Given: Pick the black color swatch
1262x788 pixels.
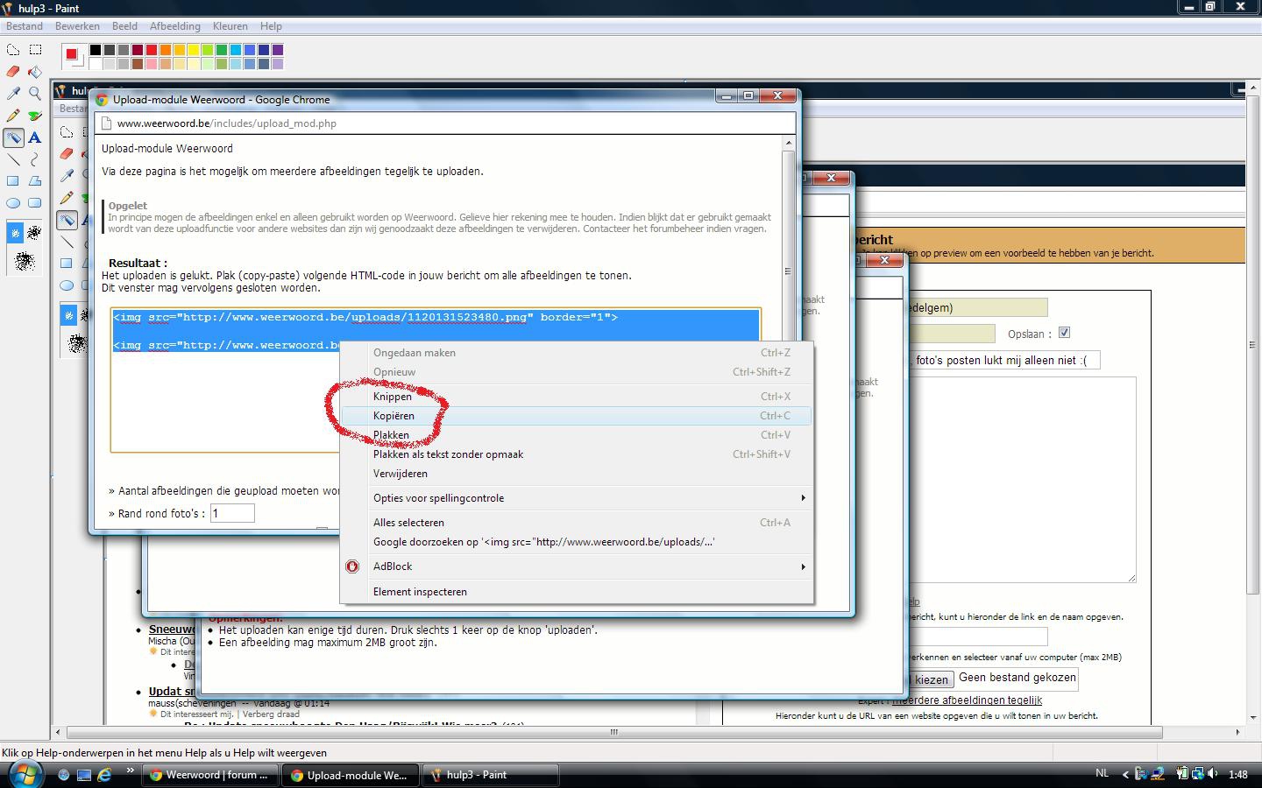Looking at the screenshot, I should pyautogui.click(x=96, y=50).
